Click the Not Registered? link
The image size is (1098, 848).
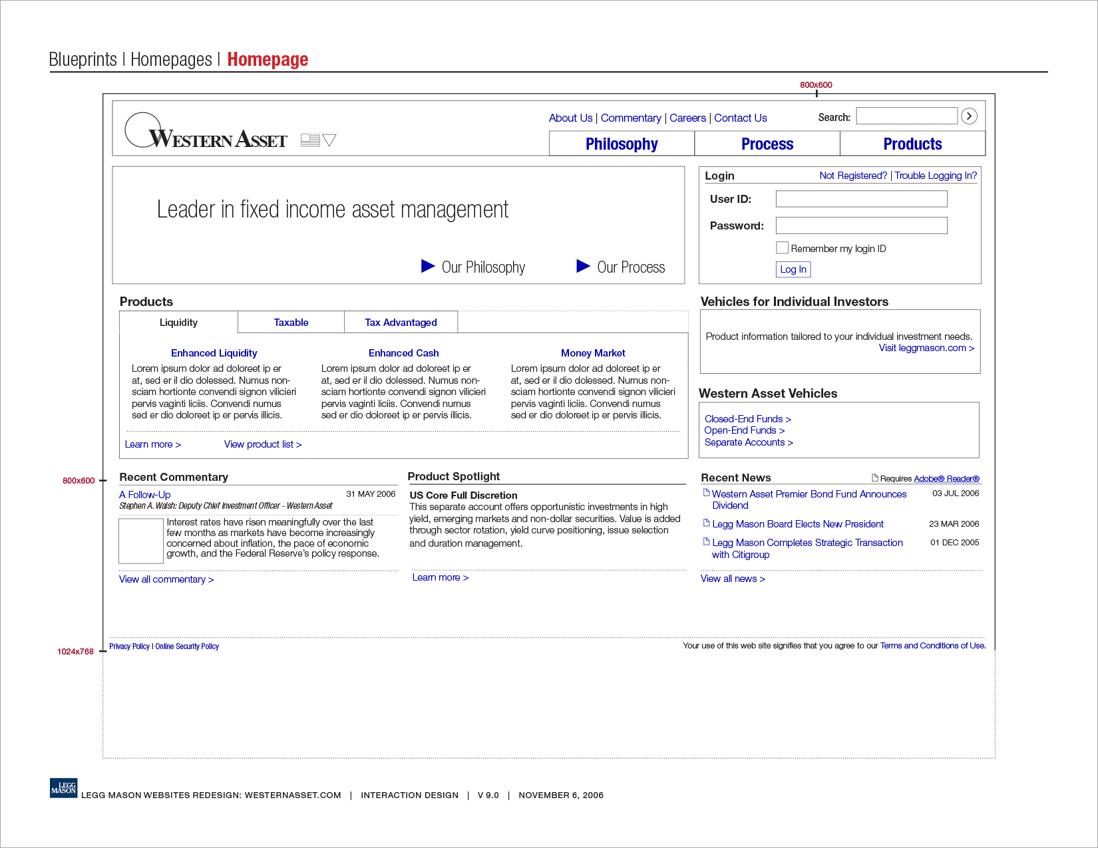pyautogui.click(x=853, y=176)
